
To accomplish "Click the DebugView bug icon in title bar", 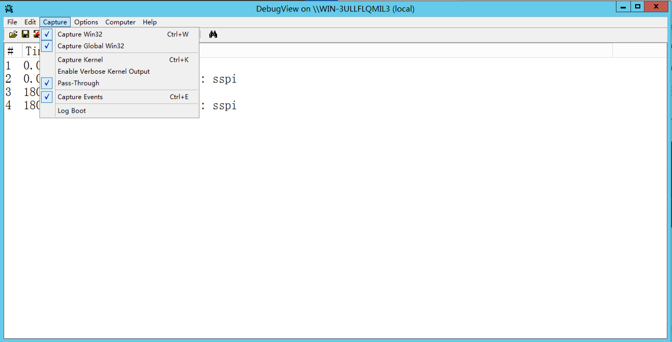I will click(x=9, y=8).
